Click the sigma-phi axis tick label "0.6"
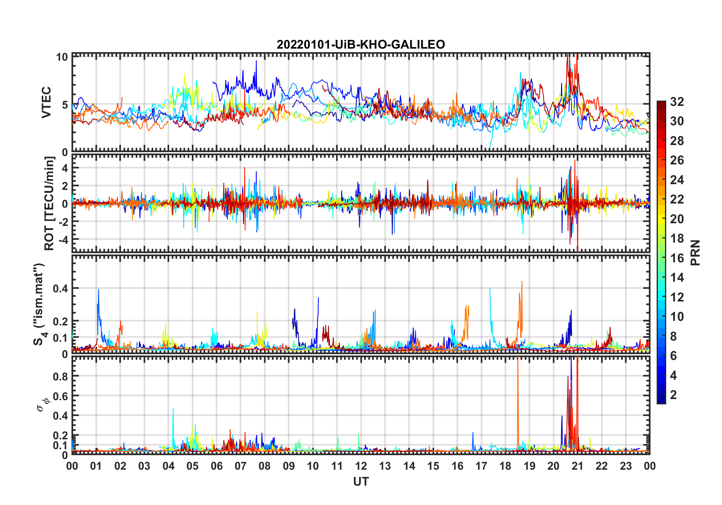This screenshot has height=505, width=722. point(61,396)
